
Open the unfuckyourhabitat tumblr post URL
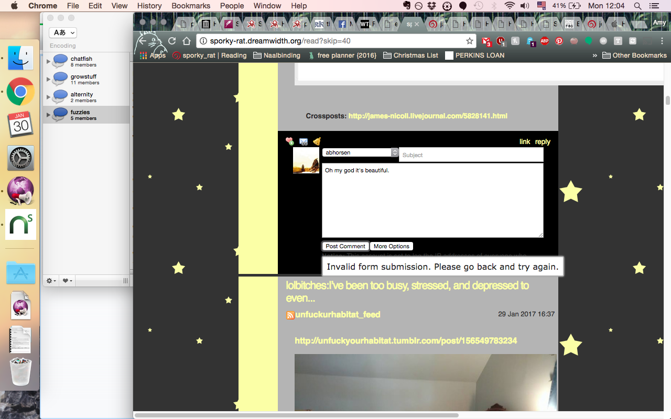406,341
